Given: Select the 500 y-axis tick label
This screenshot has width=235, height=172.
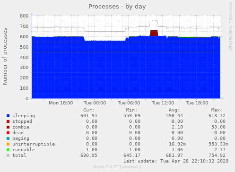Looking at the screenshot, I should (x=24, y=47).
